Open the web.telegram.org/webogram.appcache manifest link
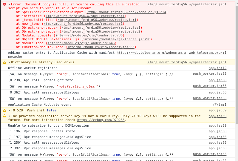 (151, 53)
